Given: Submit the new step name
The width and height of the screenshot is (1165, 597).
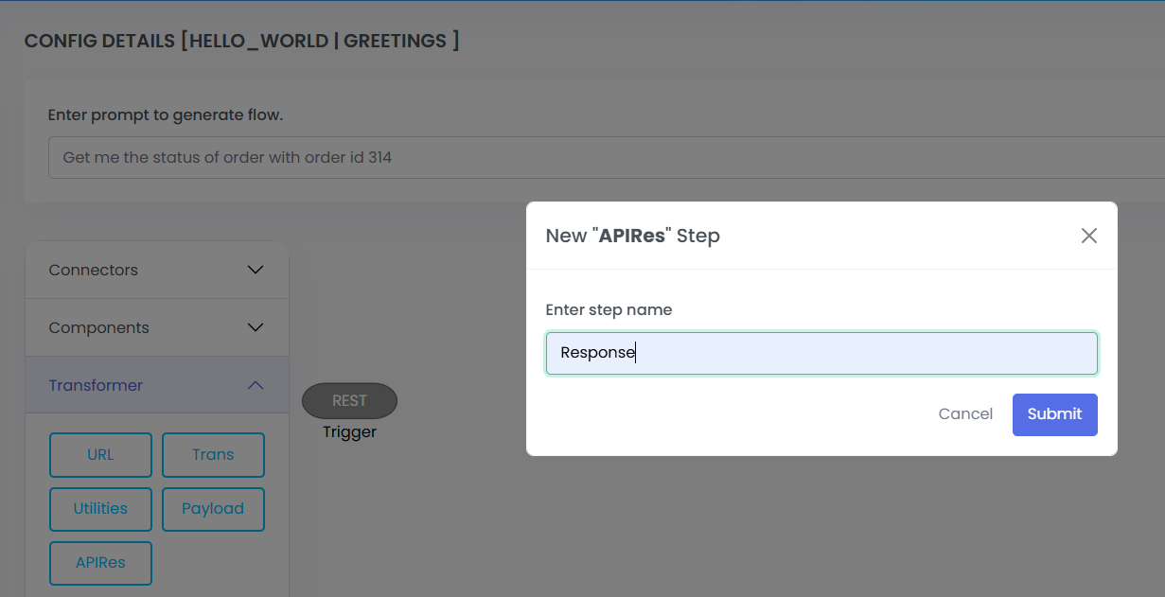Looking at the screenshot, I should click(1054, 414).
